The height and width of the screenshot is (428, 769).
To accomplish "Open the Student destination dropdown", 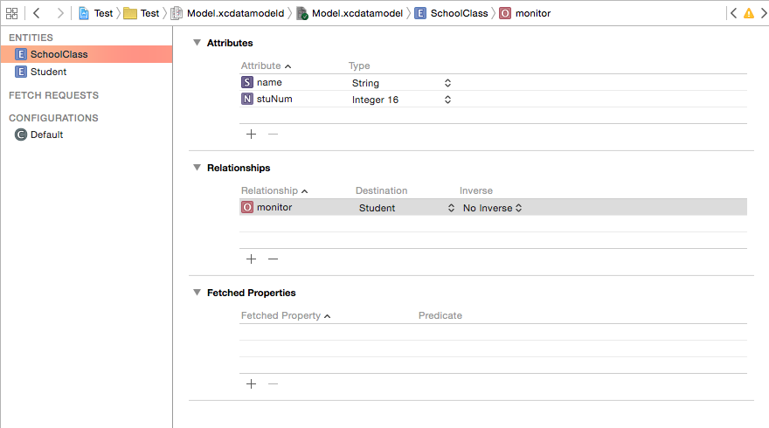I will point(451,208).
